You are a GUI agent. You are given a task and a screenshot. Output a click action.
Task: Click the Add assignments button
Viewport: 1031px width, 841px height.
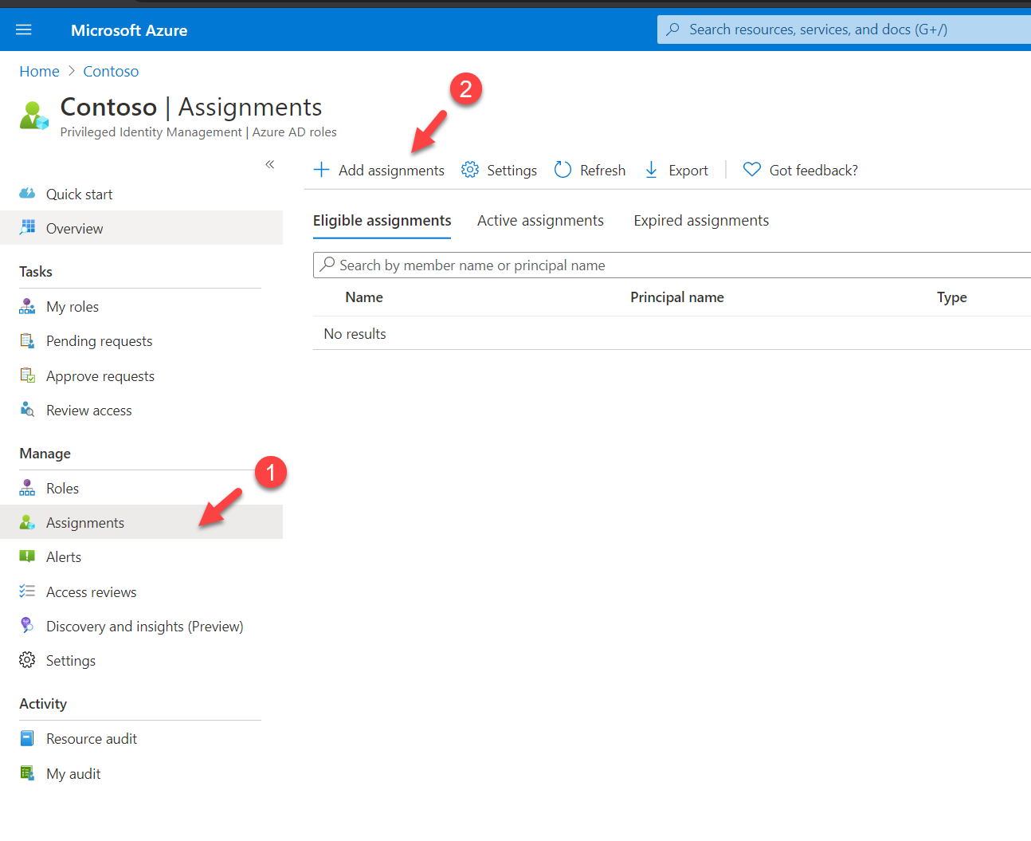pyautogui.click(x=378, y=170)
